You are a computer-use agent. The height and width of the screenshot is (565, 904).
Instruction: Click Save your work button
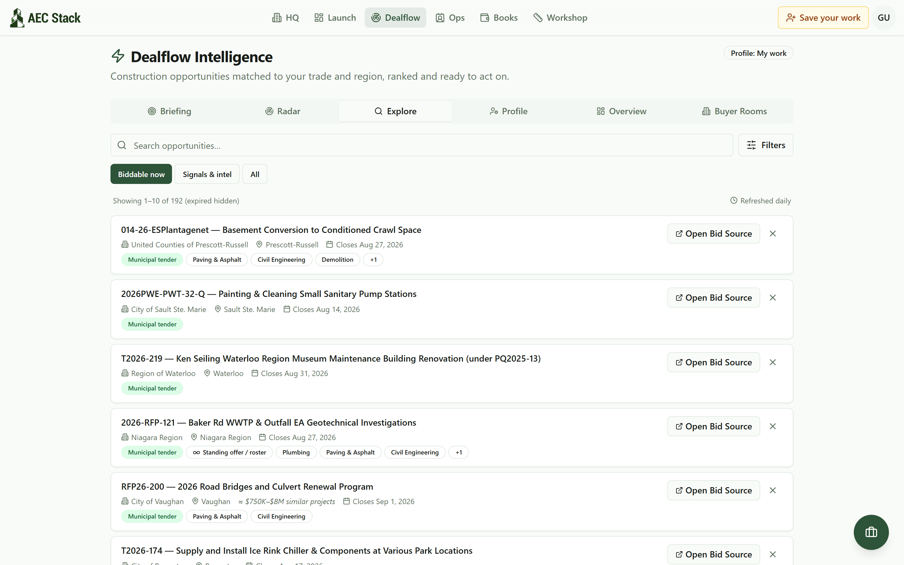(x=823, y=18)
